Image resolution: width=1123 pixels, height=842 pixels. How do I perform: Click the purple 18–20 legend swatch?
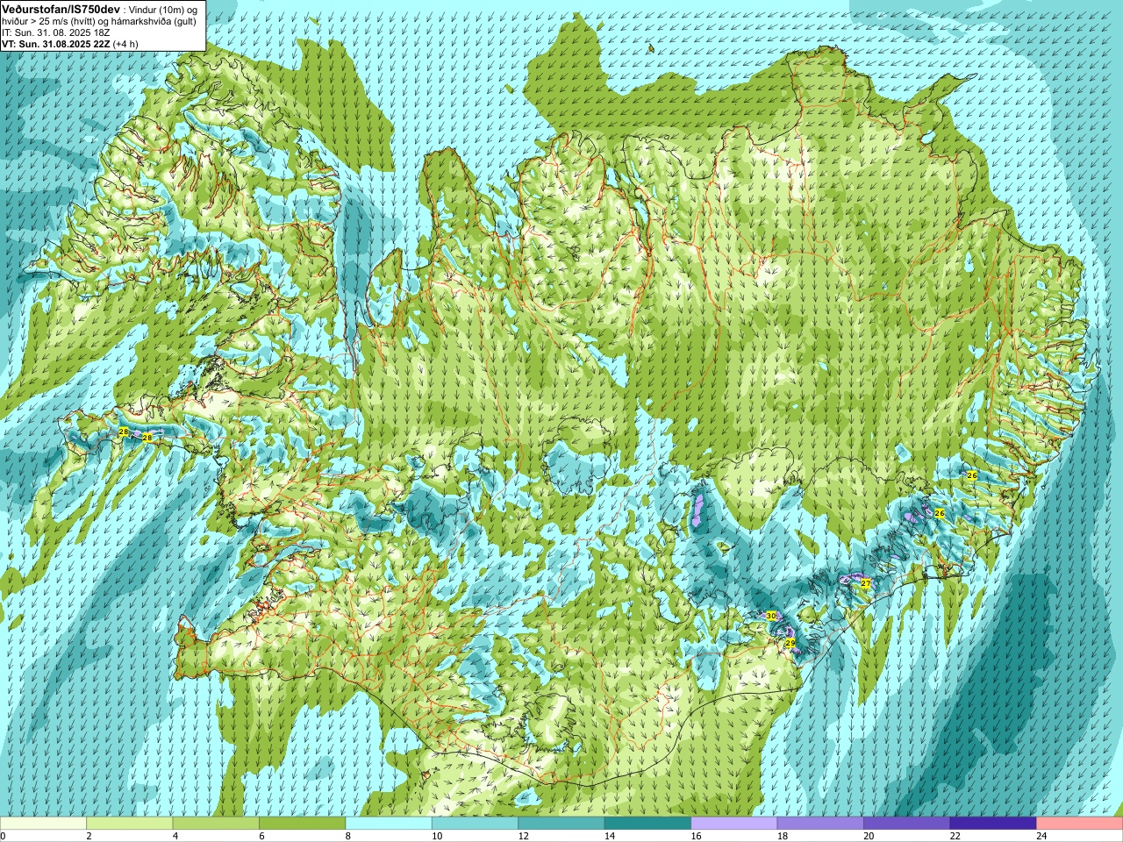(820, 824)
